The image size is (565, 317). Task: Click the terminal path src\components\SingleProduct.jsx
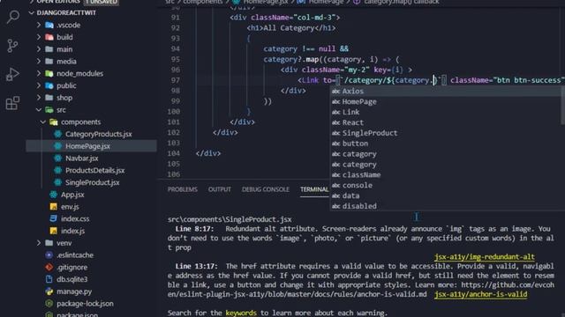click(230, 219)
